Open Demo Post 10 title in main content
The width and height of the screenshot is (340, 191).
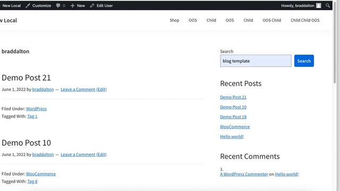click(x=26, y=143)
